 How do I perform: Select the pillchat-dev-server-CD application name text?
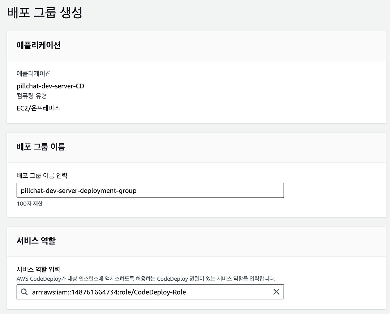pyautogui.click(x=50, y=86)
